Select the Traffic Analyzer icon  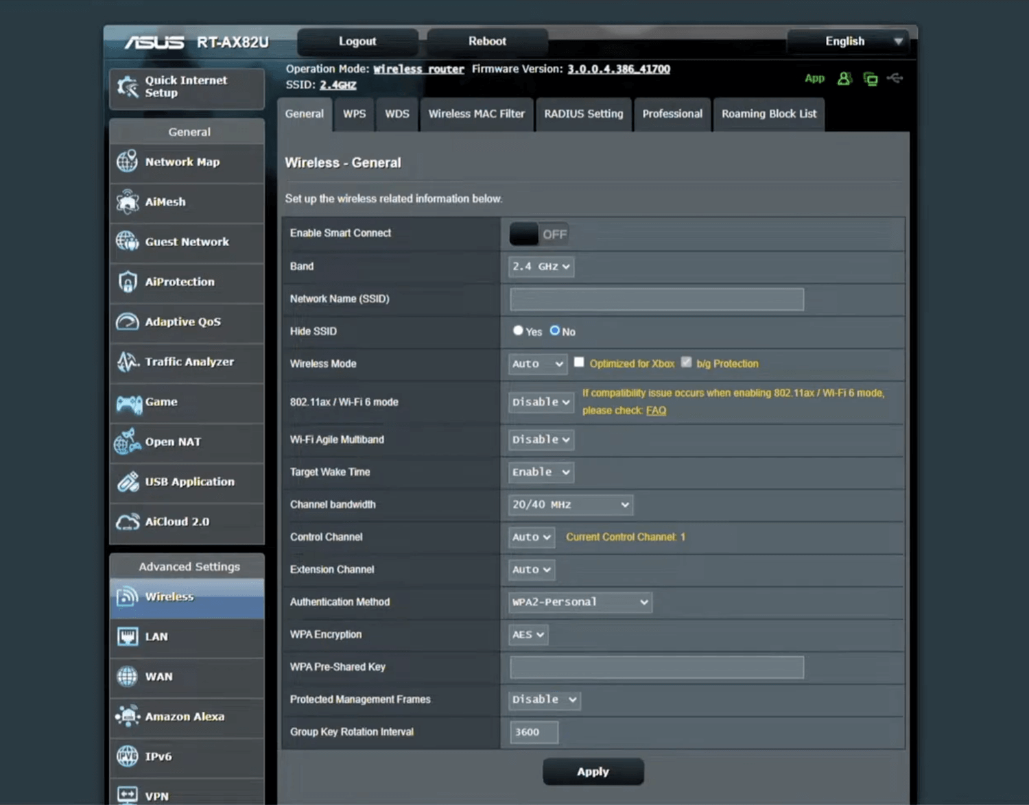pos(127,361)
